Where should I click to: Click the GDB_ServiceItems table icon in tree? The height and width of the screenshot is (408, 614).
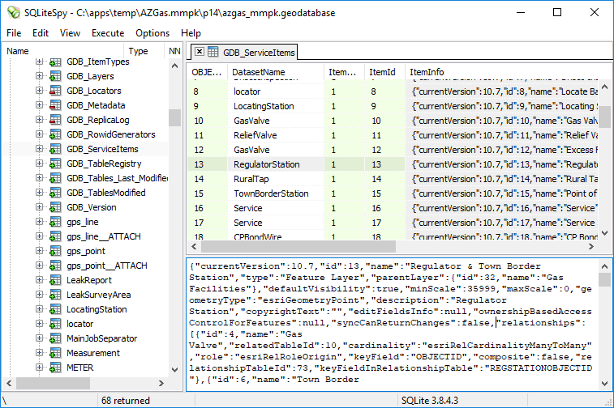click(55, 149)
